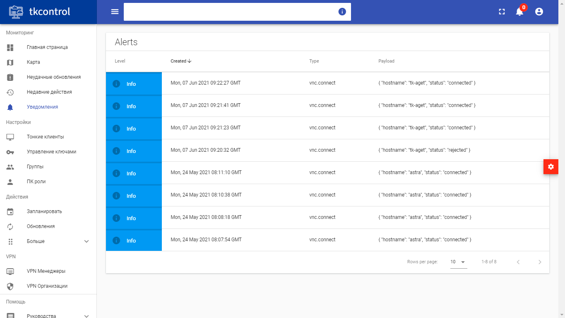The height and width of the screenshot is (318, 565).
Task: Select the rejected tk-aget alert row
Action: coord(327,150)
